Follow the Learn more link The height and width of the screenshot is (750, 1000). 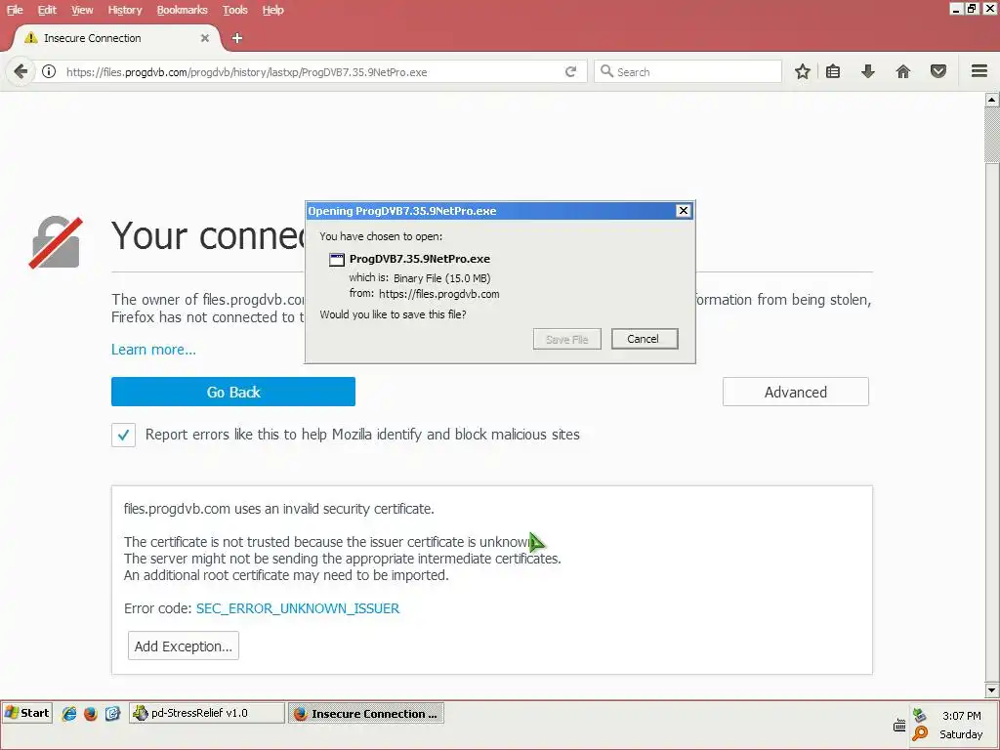pyautogui.click(x=153, y=350)
